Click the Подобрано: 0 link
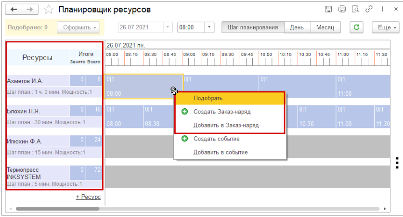The image size is (403, 217). 27,27
